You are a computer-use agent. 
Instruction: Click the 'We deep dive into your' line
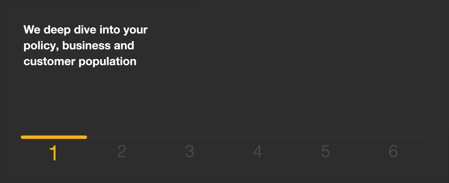coord(86,30)
